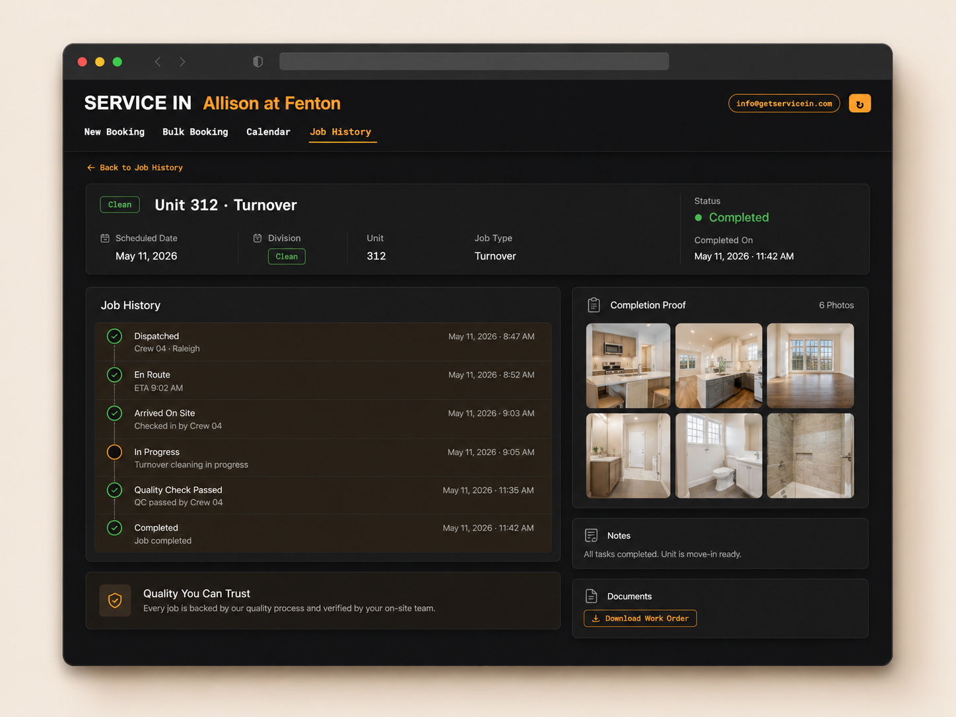Viewport: 956px width, 717px height.
Task: Click the May 11, 2026 · 11:35 AM timestamp
Action: (489, 491)
